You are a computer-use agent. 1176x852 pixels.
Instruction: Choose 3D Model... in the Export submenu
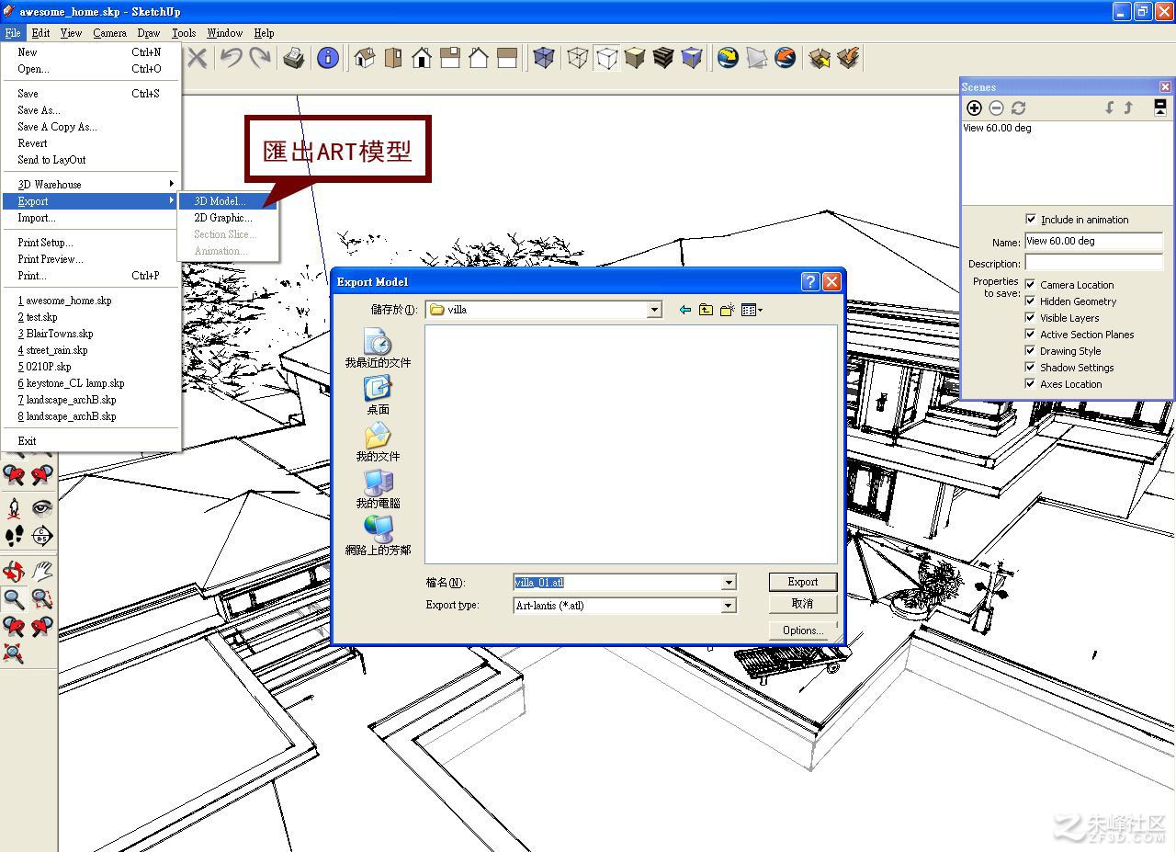tap(227, 201)
